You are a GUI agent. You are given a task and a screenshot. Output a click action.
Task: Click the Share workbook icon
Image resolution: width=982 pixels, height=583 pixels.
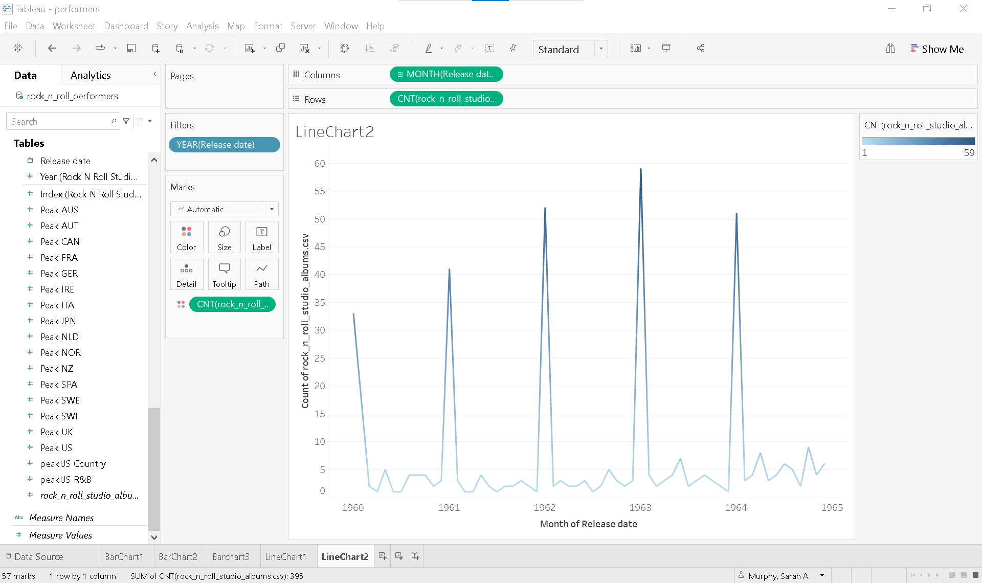pos(701,48)
